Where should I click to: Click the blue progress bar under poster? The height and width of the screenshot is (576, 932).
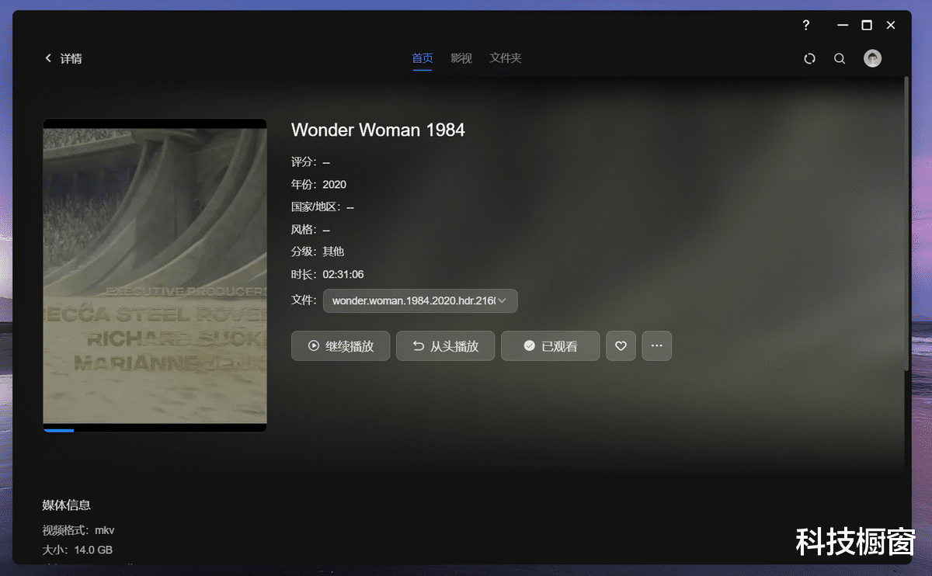58,430
